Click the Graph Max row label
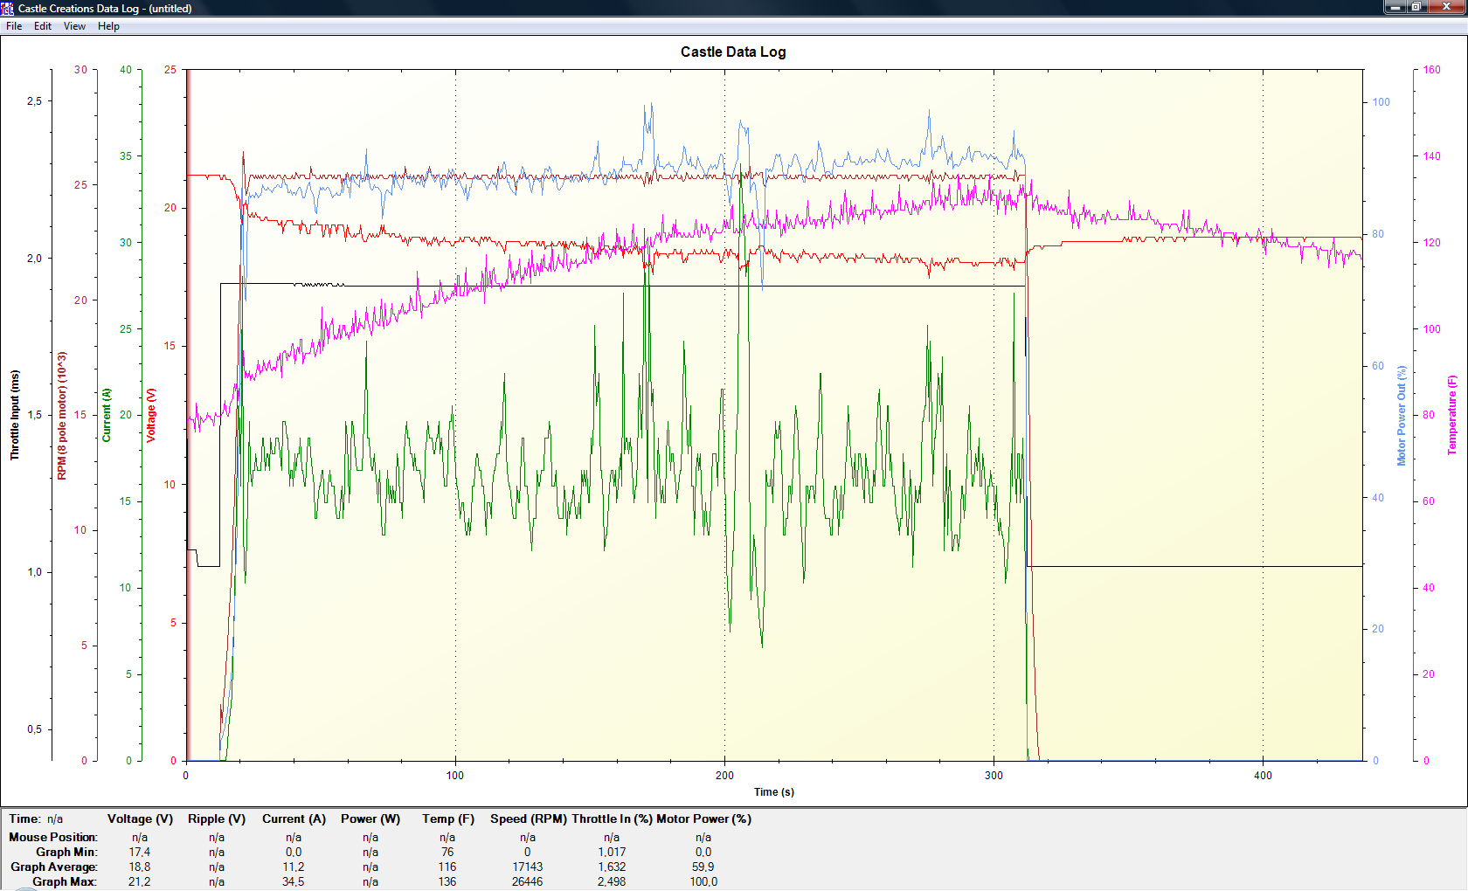 (65, 882)
